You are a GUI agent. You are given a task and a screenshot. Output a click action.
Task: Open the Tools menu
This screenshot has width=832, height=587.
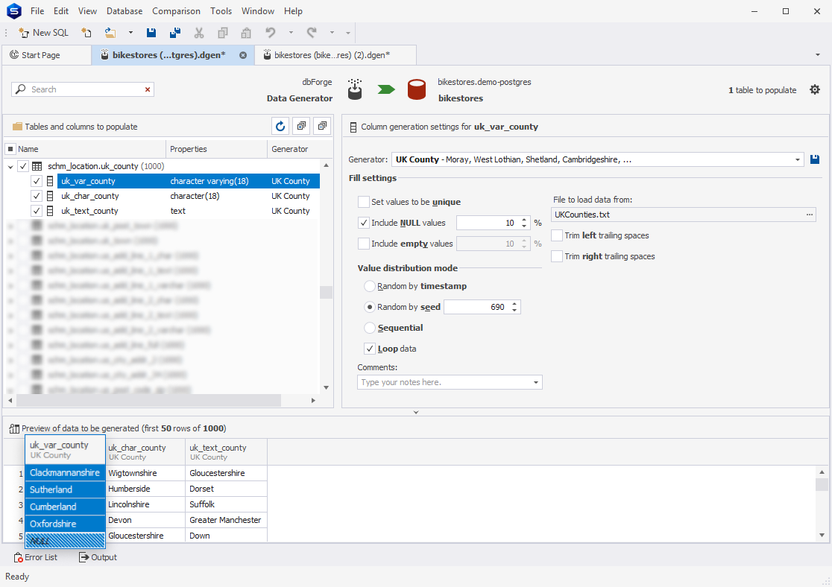pyautogui.click(x=221, y=11)
